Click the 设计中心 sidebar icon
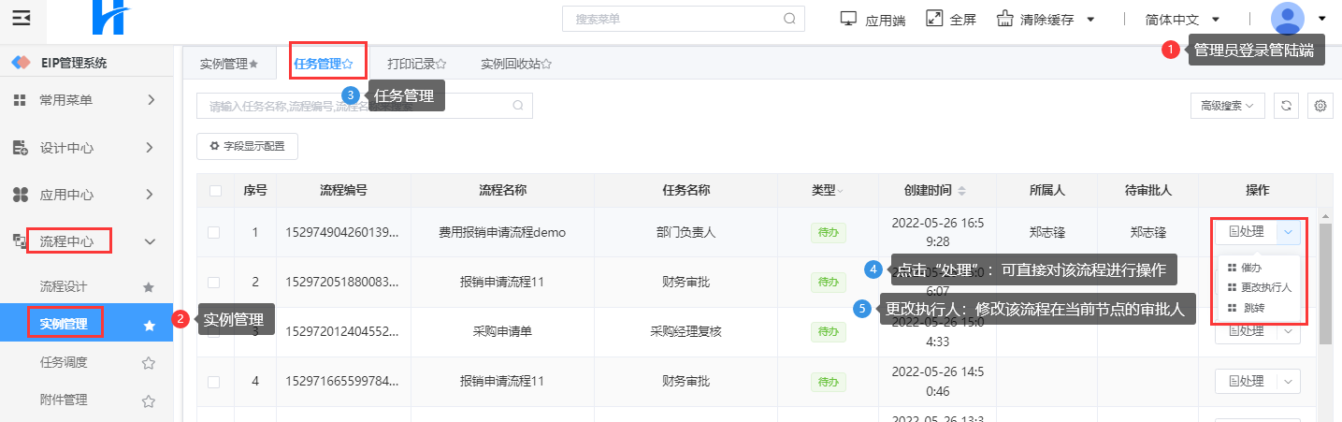 (x=19, y=147)
